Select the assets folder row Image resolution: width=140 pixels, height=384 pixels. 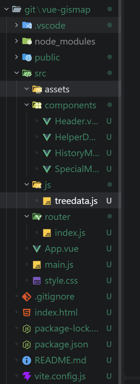(61, 89)
